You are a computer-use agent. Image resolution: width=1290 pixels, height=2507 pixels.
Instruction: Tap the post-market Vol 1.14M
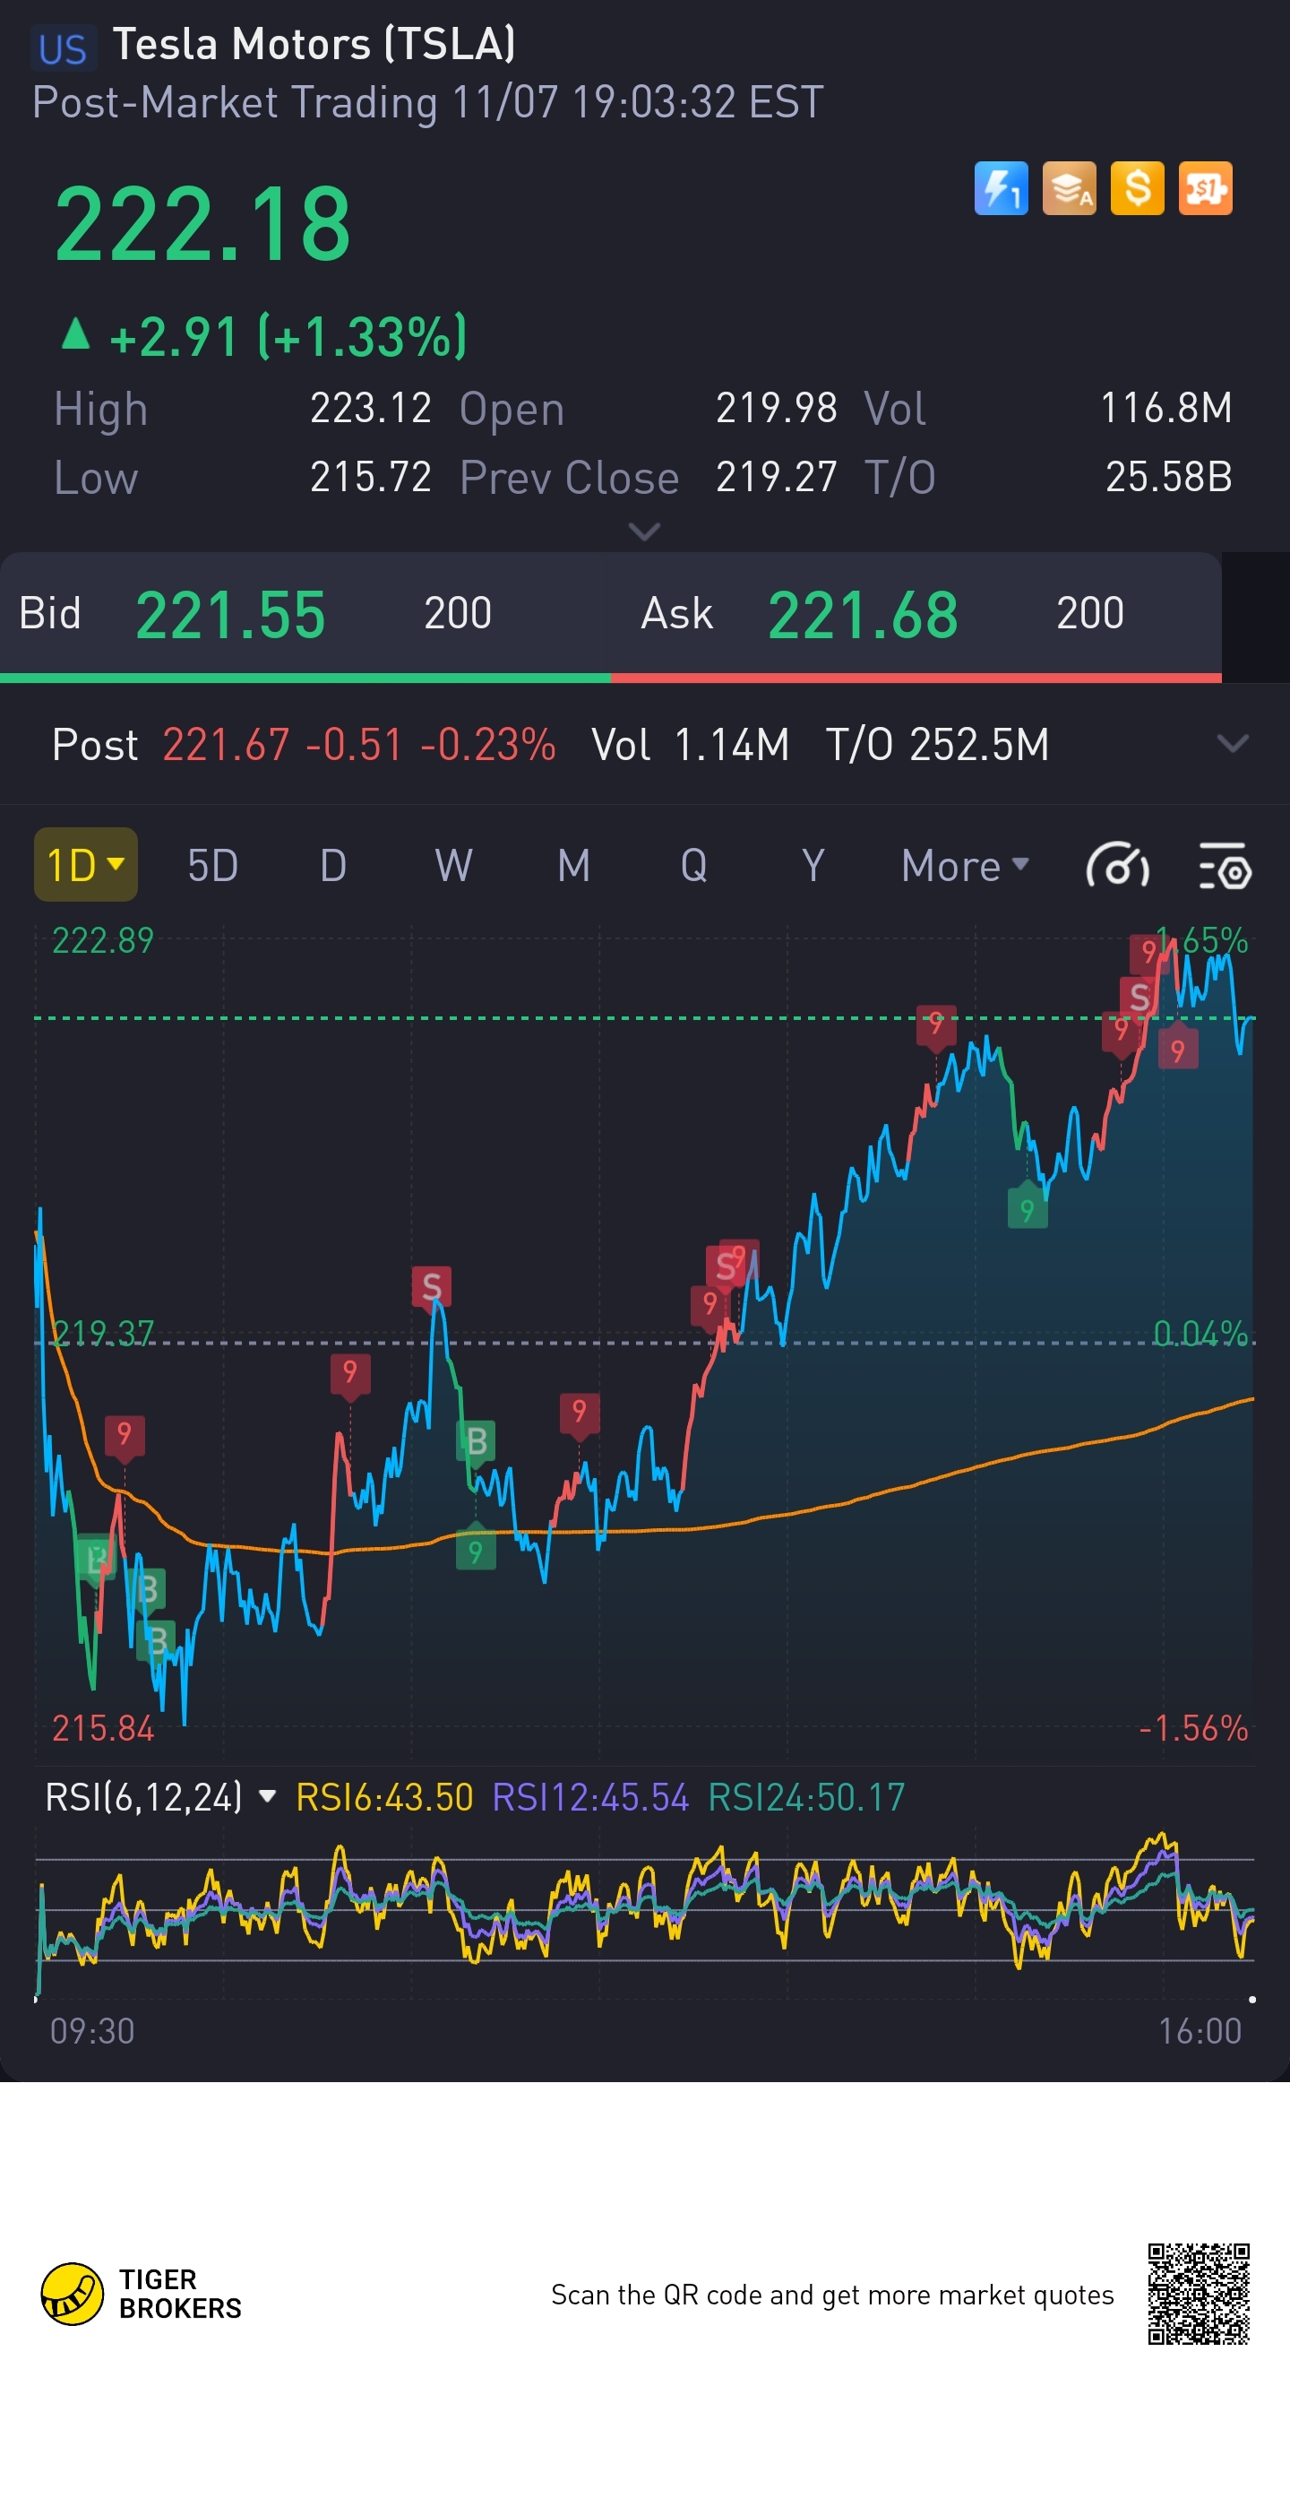click(x=690, y=745)
